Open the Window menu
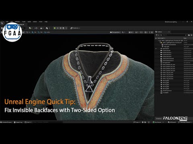 click(17, 22)
